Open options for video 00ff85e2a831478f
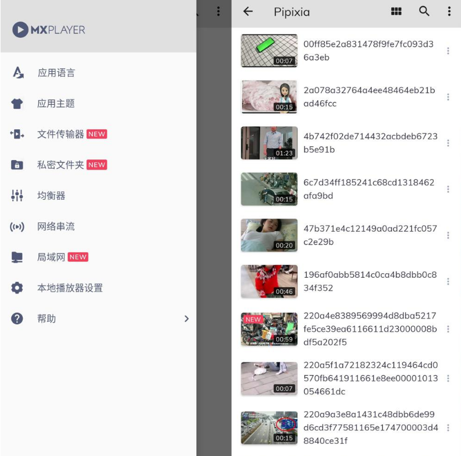Viewport: 461px width, 456px height. [x=448, y=51]
